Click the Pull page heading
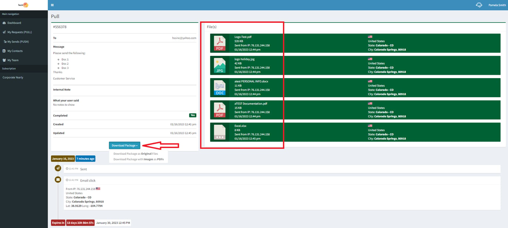 click(x=55, y=16)
